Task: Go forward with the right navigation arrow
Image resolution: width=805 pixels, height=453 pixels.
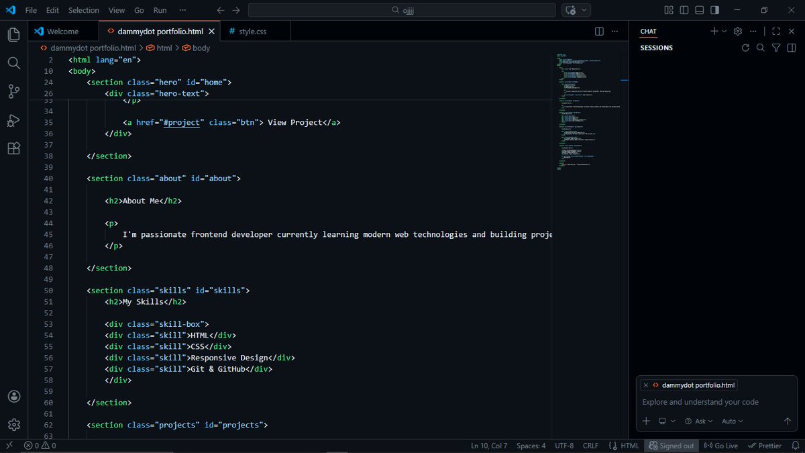Action: (x=235, y=10)
